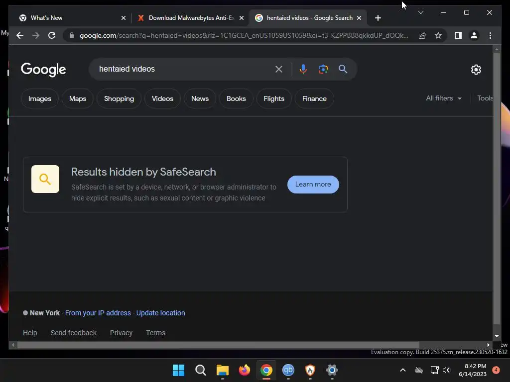The image size is (510, 382).
Task: Open taskbar volume control
Action: point(446,370)
